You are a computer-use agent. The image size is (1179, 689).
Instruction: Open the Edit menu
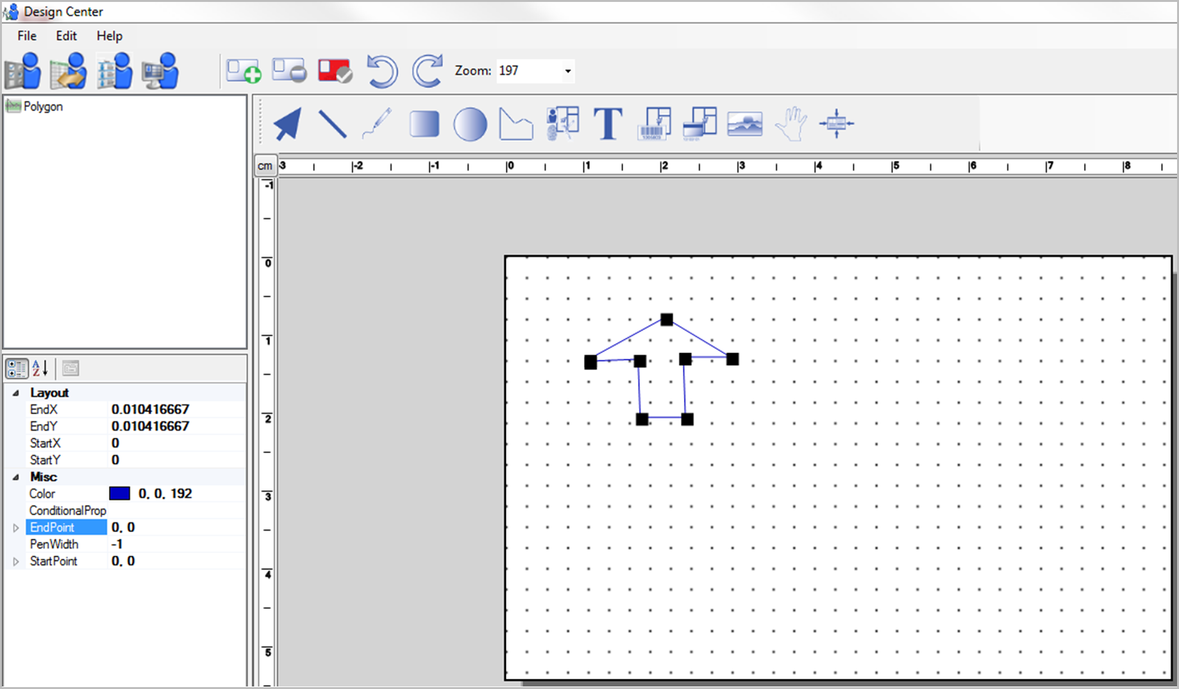coord(65,36)
